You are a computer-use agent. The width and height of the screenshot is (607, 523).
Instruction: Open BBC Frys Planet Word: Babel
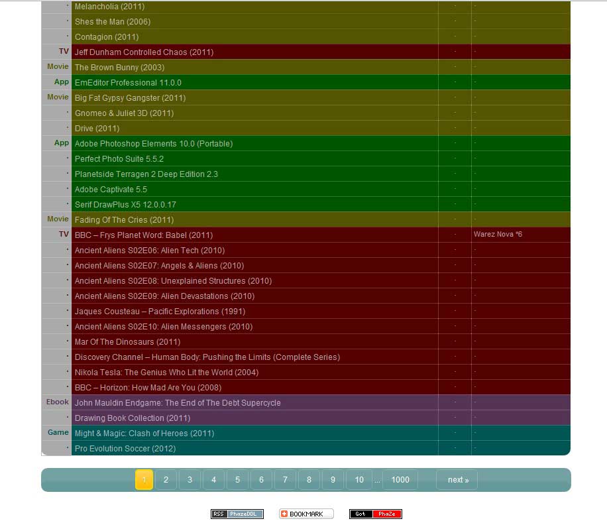(x=144, y=235)
